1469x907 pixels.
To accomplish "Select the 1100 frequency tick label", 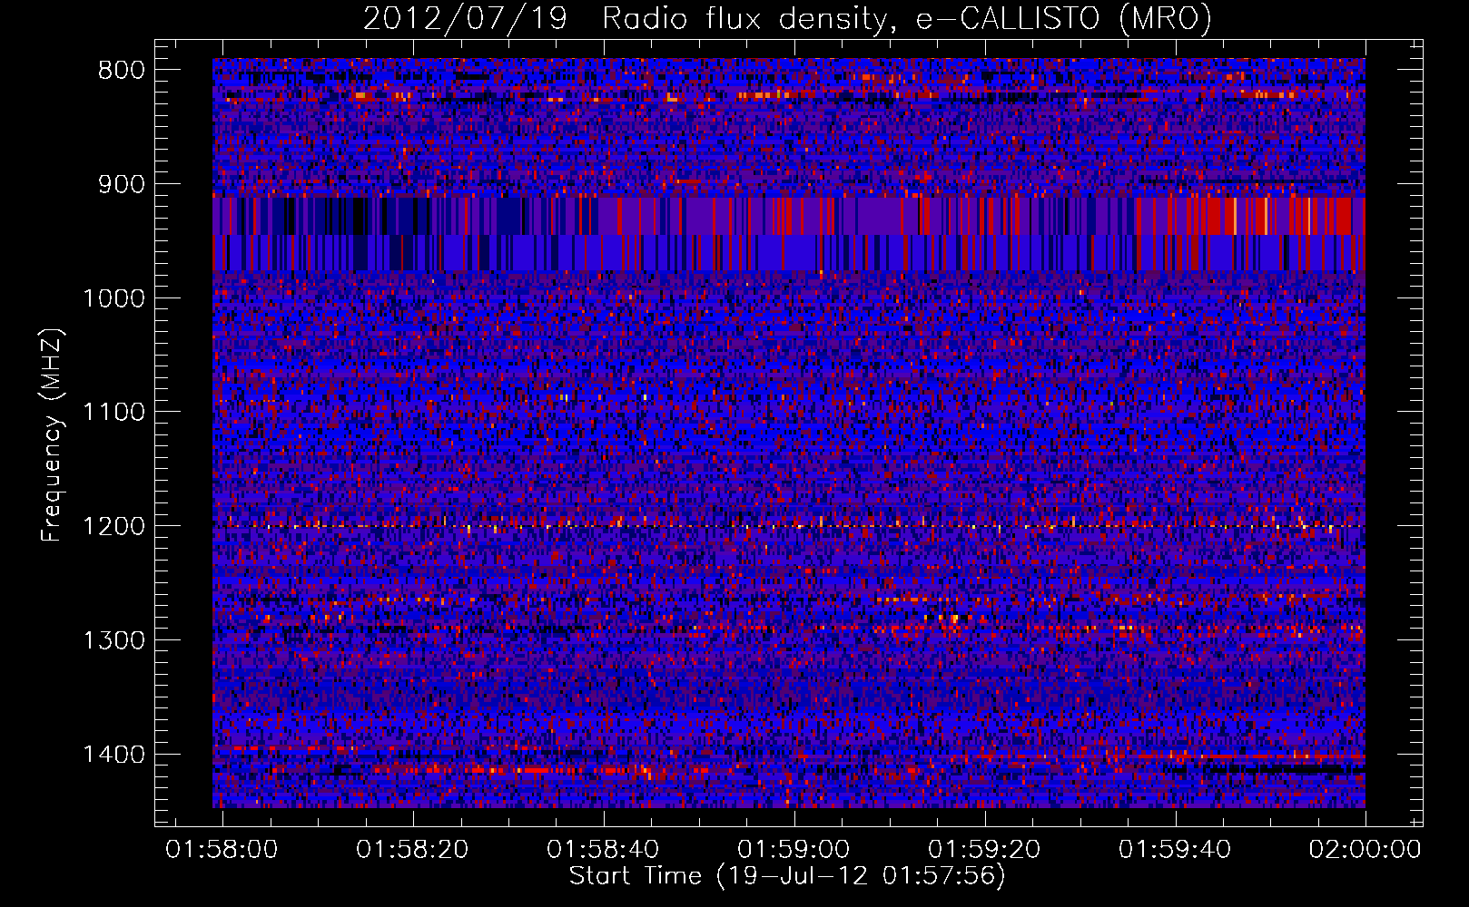I will (114, 413).
